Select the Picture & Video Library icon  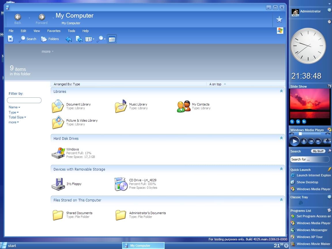(58, 122)
